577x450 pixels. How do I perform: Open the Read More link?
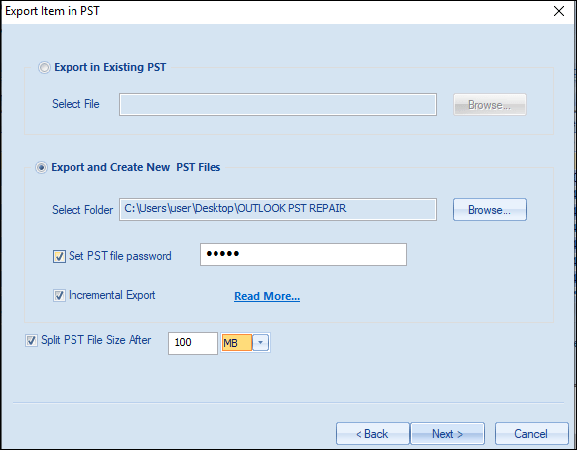[x=267, y=296]
